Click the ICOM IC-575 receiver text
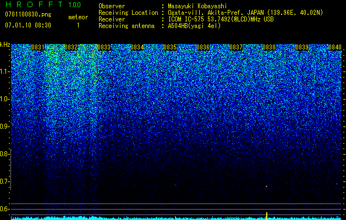 221,19
